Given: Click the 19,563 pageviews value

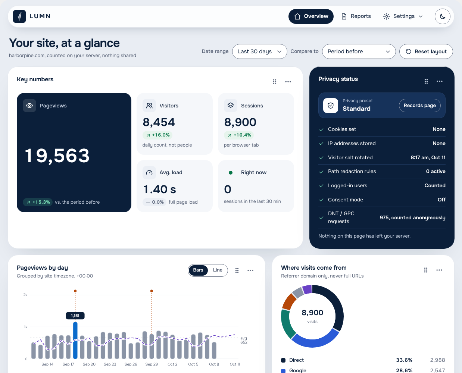Looking at the screenshot, I should tap(57, 156).
